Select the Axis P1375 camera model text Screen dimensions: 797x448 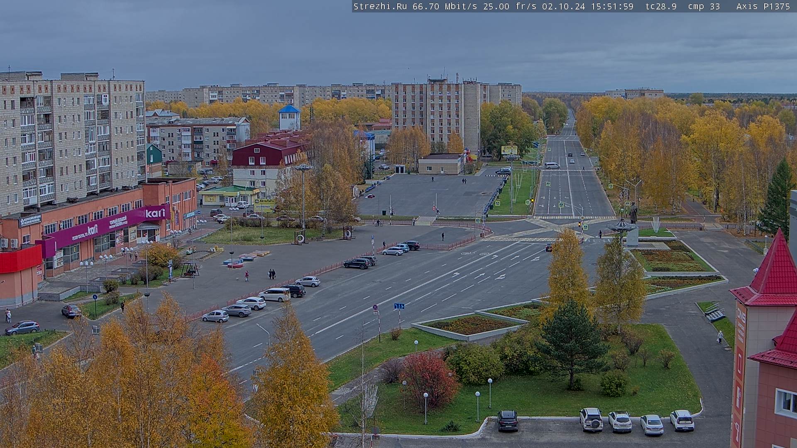point(763,6)
